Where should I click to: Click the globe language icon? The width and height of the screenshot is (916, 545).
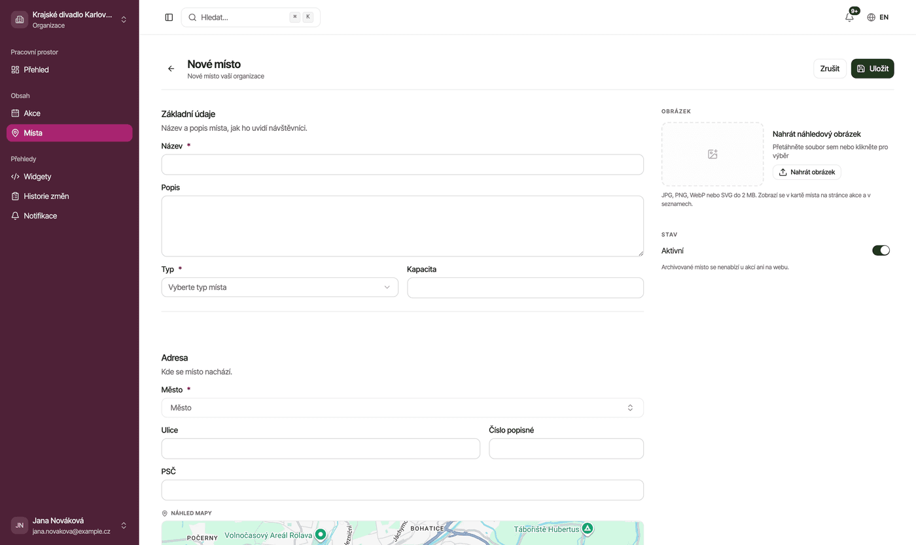pyautogui.click(x=871, y=18)
